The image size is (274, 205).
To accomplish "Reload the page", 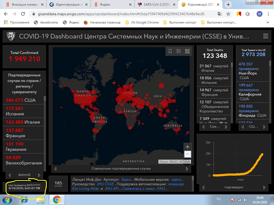I will tap(23, 14).
